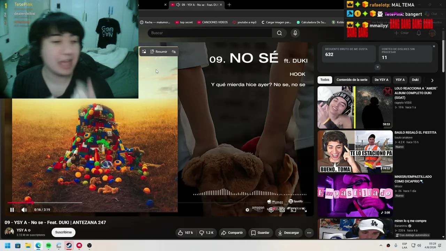
Task: Subscribe to YSY A with Suscribirse
Action: (x=63, y=232)
